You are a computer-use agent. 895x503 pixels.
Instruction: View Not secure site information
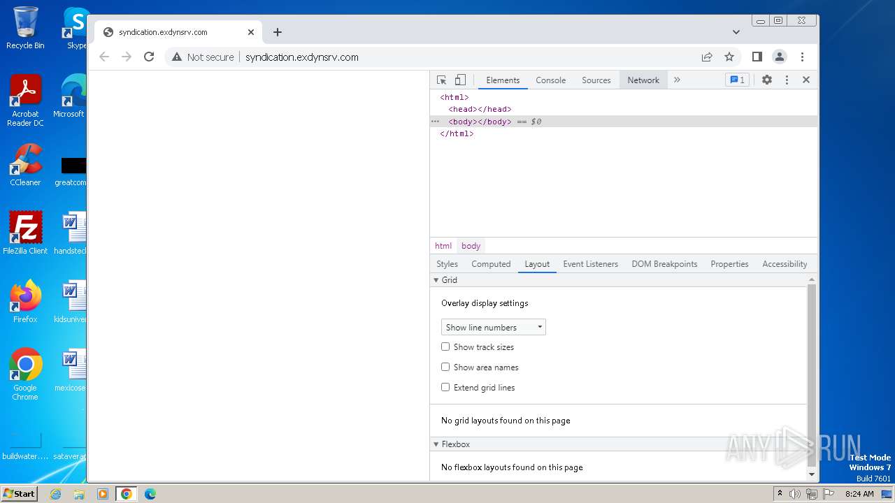point(203,57)
